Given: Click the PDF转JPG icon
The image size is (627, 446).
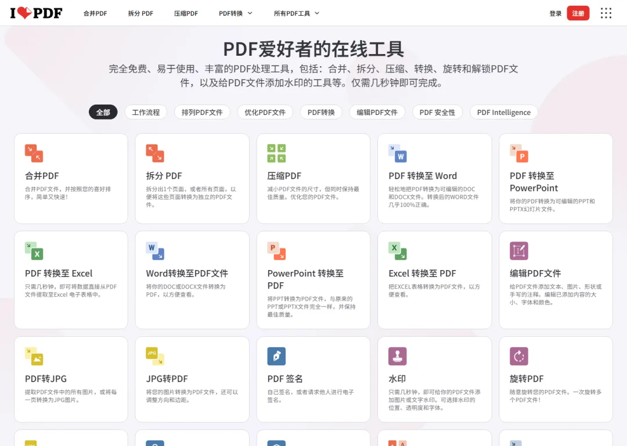Looking at the screenshot, I should coord(34,356).
